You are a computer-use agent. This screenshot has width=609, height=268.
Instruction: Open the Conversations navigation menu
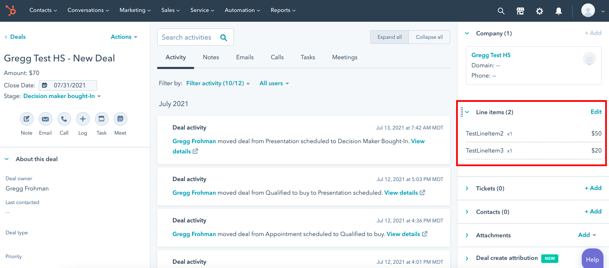point(88,10)
